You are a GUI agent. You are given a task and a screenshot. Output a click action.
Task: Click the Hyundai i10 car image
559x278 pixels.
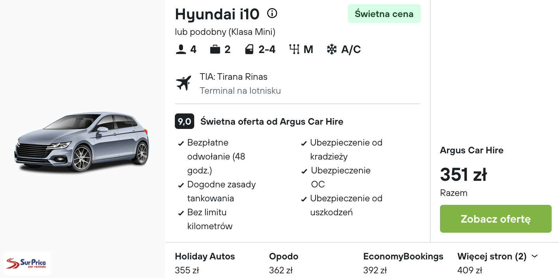tap(82, 141)
